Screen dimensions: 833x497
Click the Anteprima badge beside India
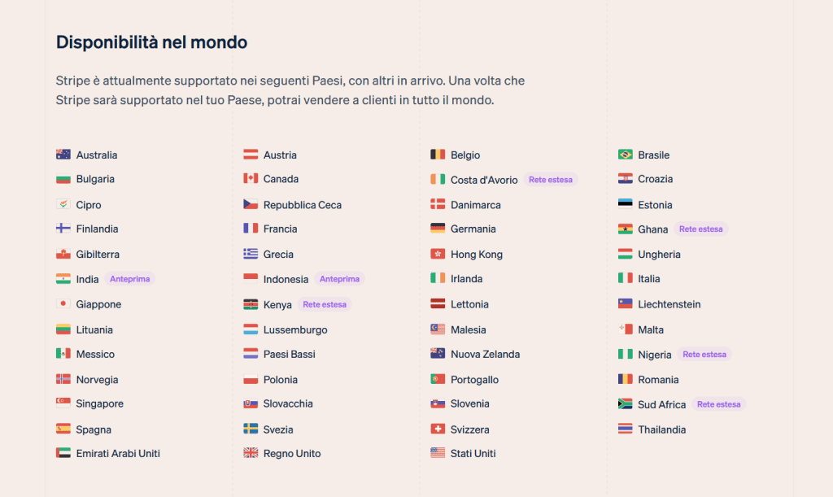pos(129,279)
